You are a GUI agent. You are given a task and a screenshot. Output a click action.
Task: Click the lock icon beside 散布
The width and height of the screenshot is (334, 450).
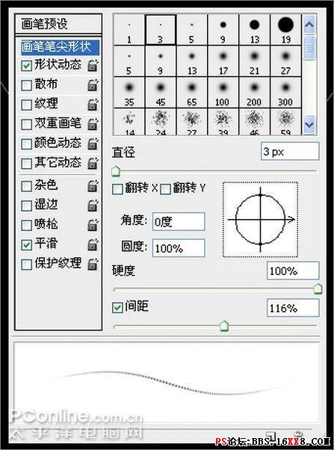pos(93,85)
